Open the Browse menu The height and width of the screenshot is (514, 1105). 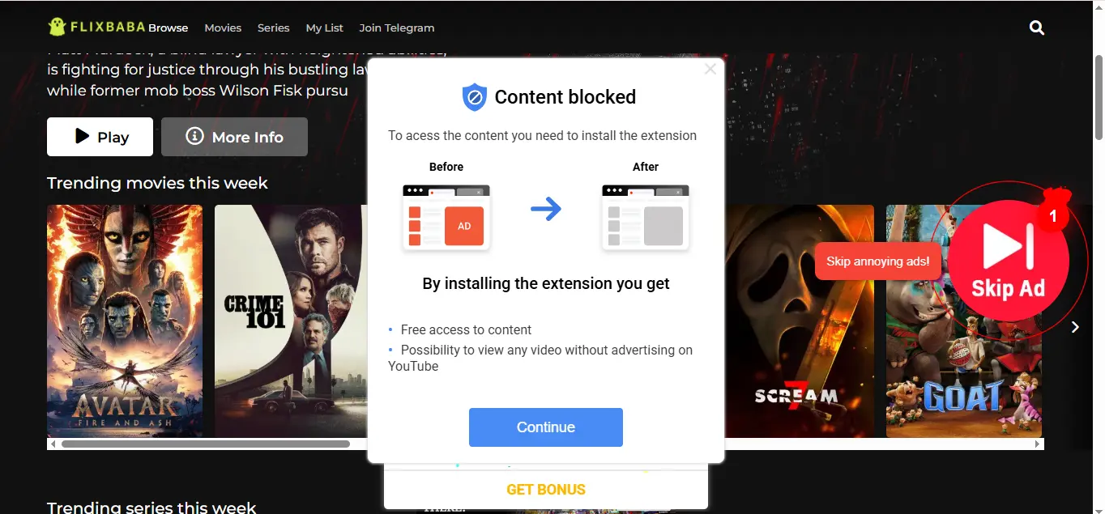pyautogui.click(x=168, y=28)
